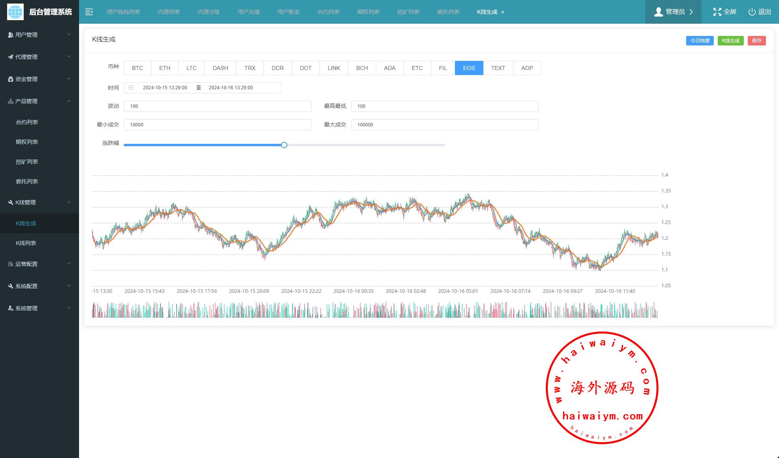Switch to the 用户充值 tab

249,12
